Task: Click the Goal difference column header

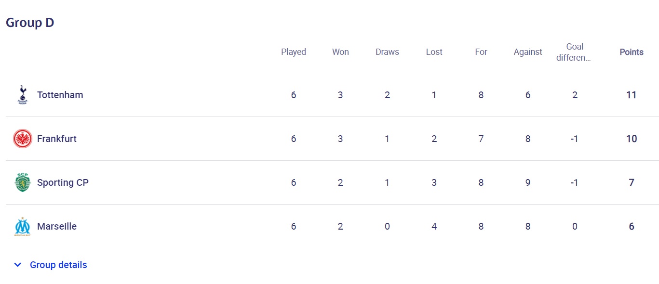Action: click(574, 52)
